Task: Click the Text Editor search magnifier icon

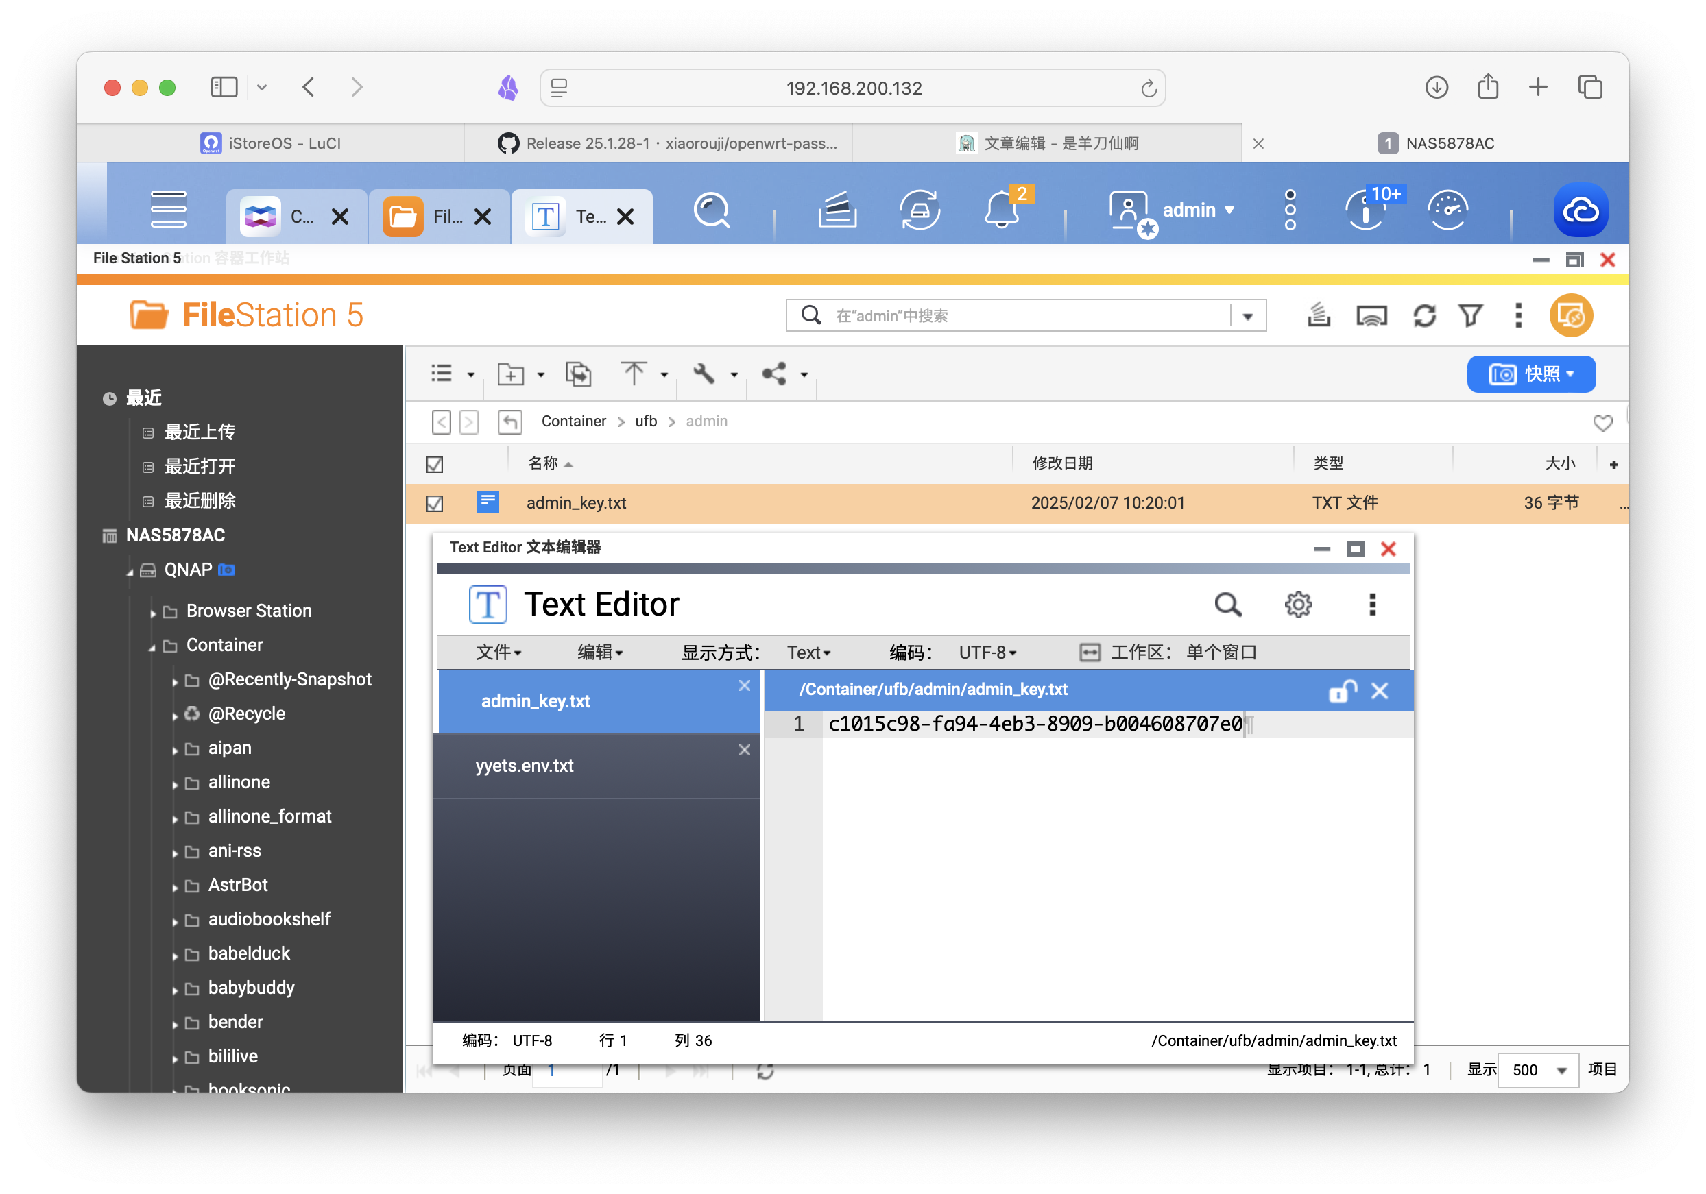Action: pyautogui.click(x=1227, y=605)
